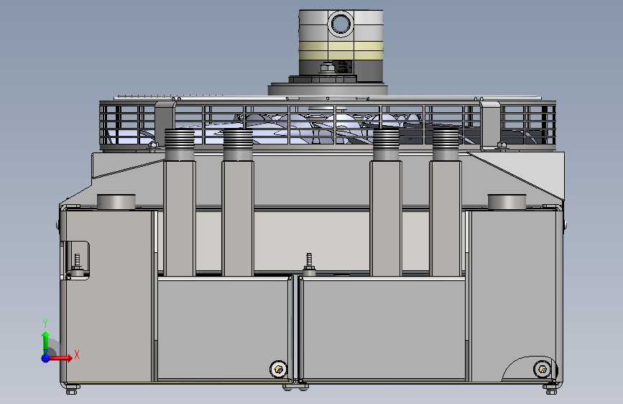Image resolution: width=623 pixels, height=404 pixels.
Task: Select the bolt head in the lower right corner
Action: pyautogui.click(x=543, y=369)
